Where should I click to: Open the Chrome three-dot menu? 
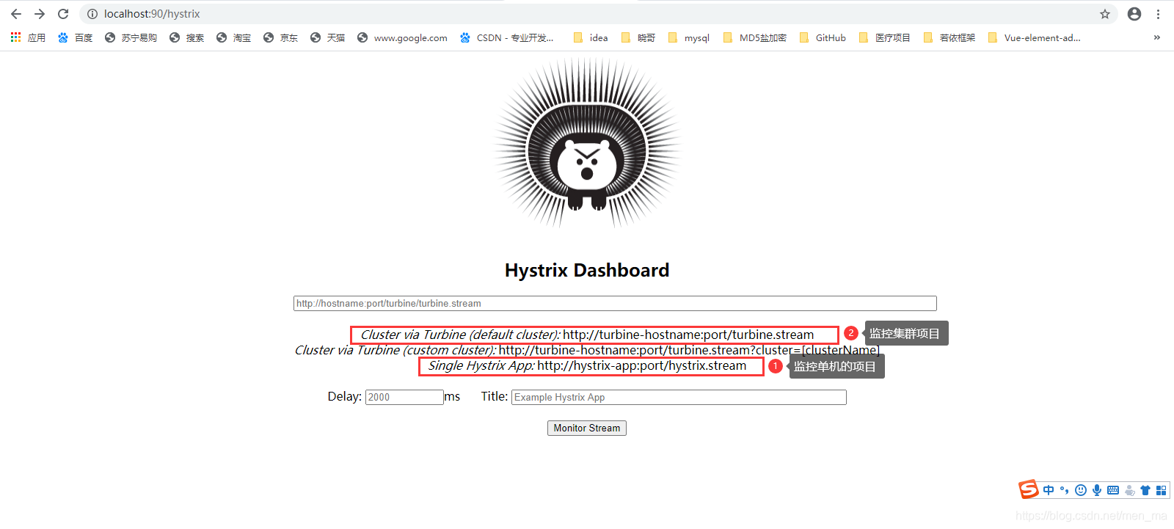[1158, 14]
